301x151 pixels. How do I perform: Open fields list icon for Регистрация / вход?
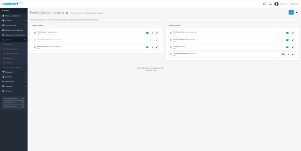pyautogui.click(x=152, y=33)
